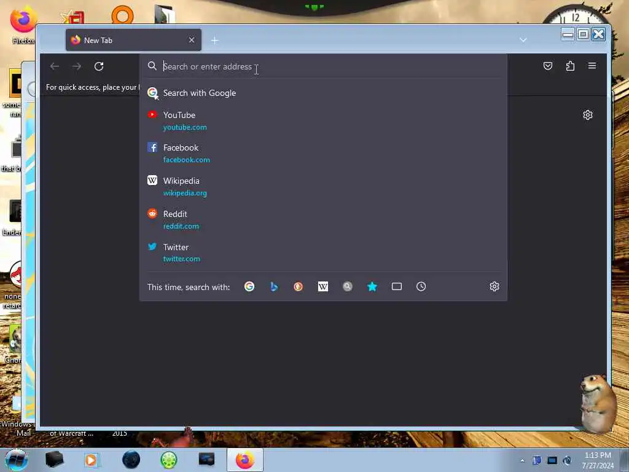629x472 pixels.
Task: Open the Firefox desktop shortcut
Action: coord(23,24)
